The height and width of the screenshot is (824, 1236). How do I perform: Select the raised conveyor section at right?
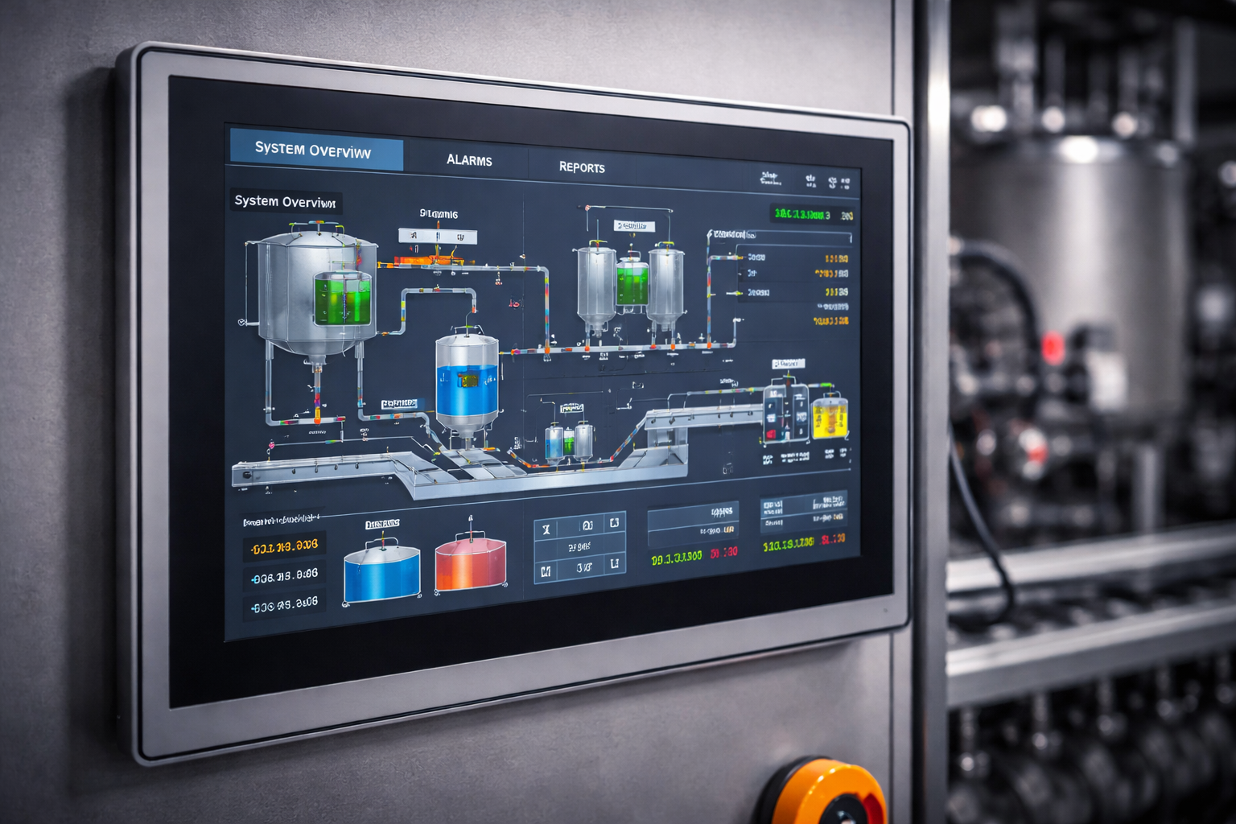705,415
